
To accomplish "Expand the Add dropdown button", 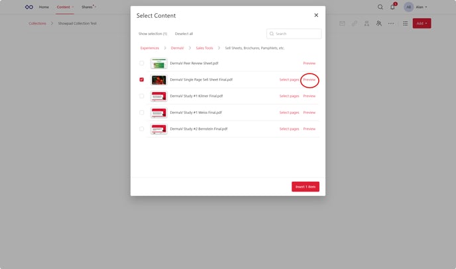I will pyautogui.click(x=422, y=23).
